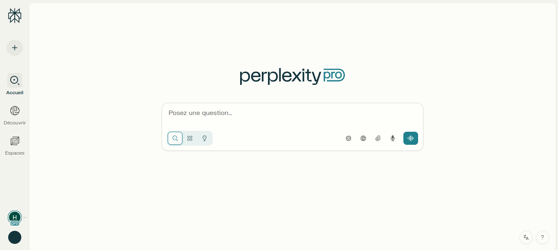Click the H profile avatar
Screen dimensions: 558x250
15,217
